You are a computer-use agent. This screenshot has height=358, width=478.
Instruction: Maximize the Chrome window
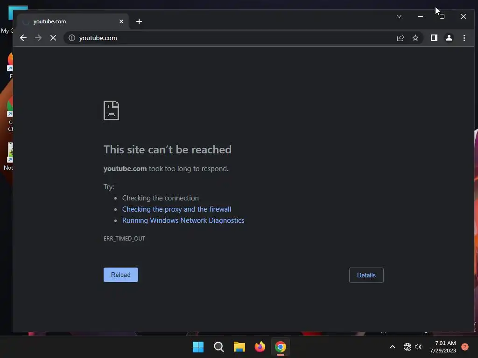[x=442, y=16]
